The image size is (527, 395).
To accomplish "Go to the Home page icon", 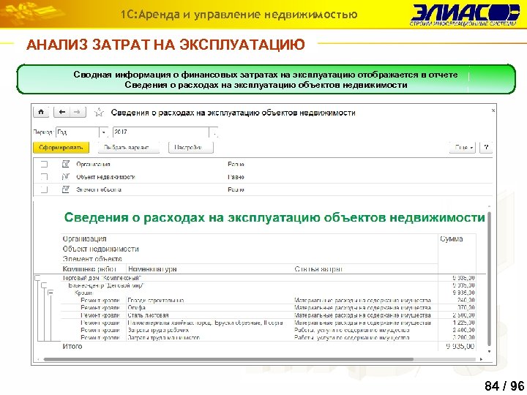I will (41, 112).
